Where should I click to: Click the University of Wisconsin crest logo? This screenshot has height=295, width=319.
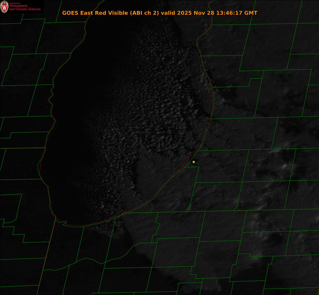(4, 7)
